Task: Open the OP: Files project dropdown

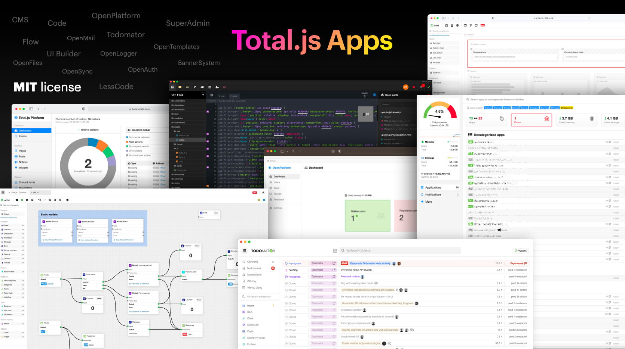Action: [188, 95]
